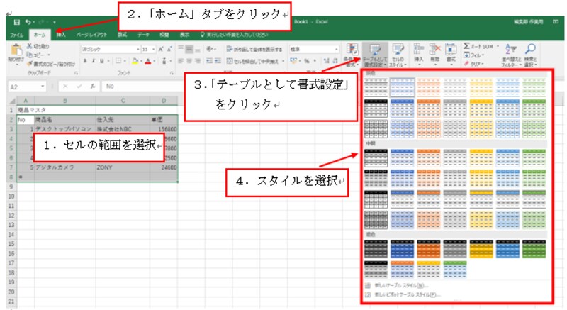This screenshot has height=310, width=567.
Task: Click the formula bar showing No
Action: [143, 86]
